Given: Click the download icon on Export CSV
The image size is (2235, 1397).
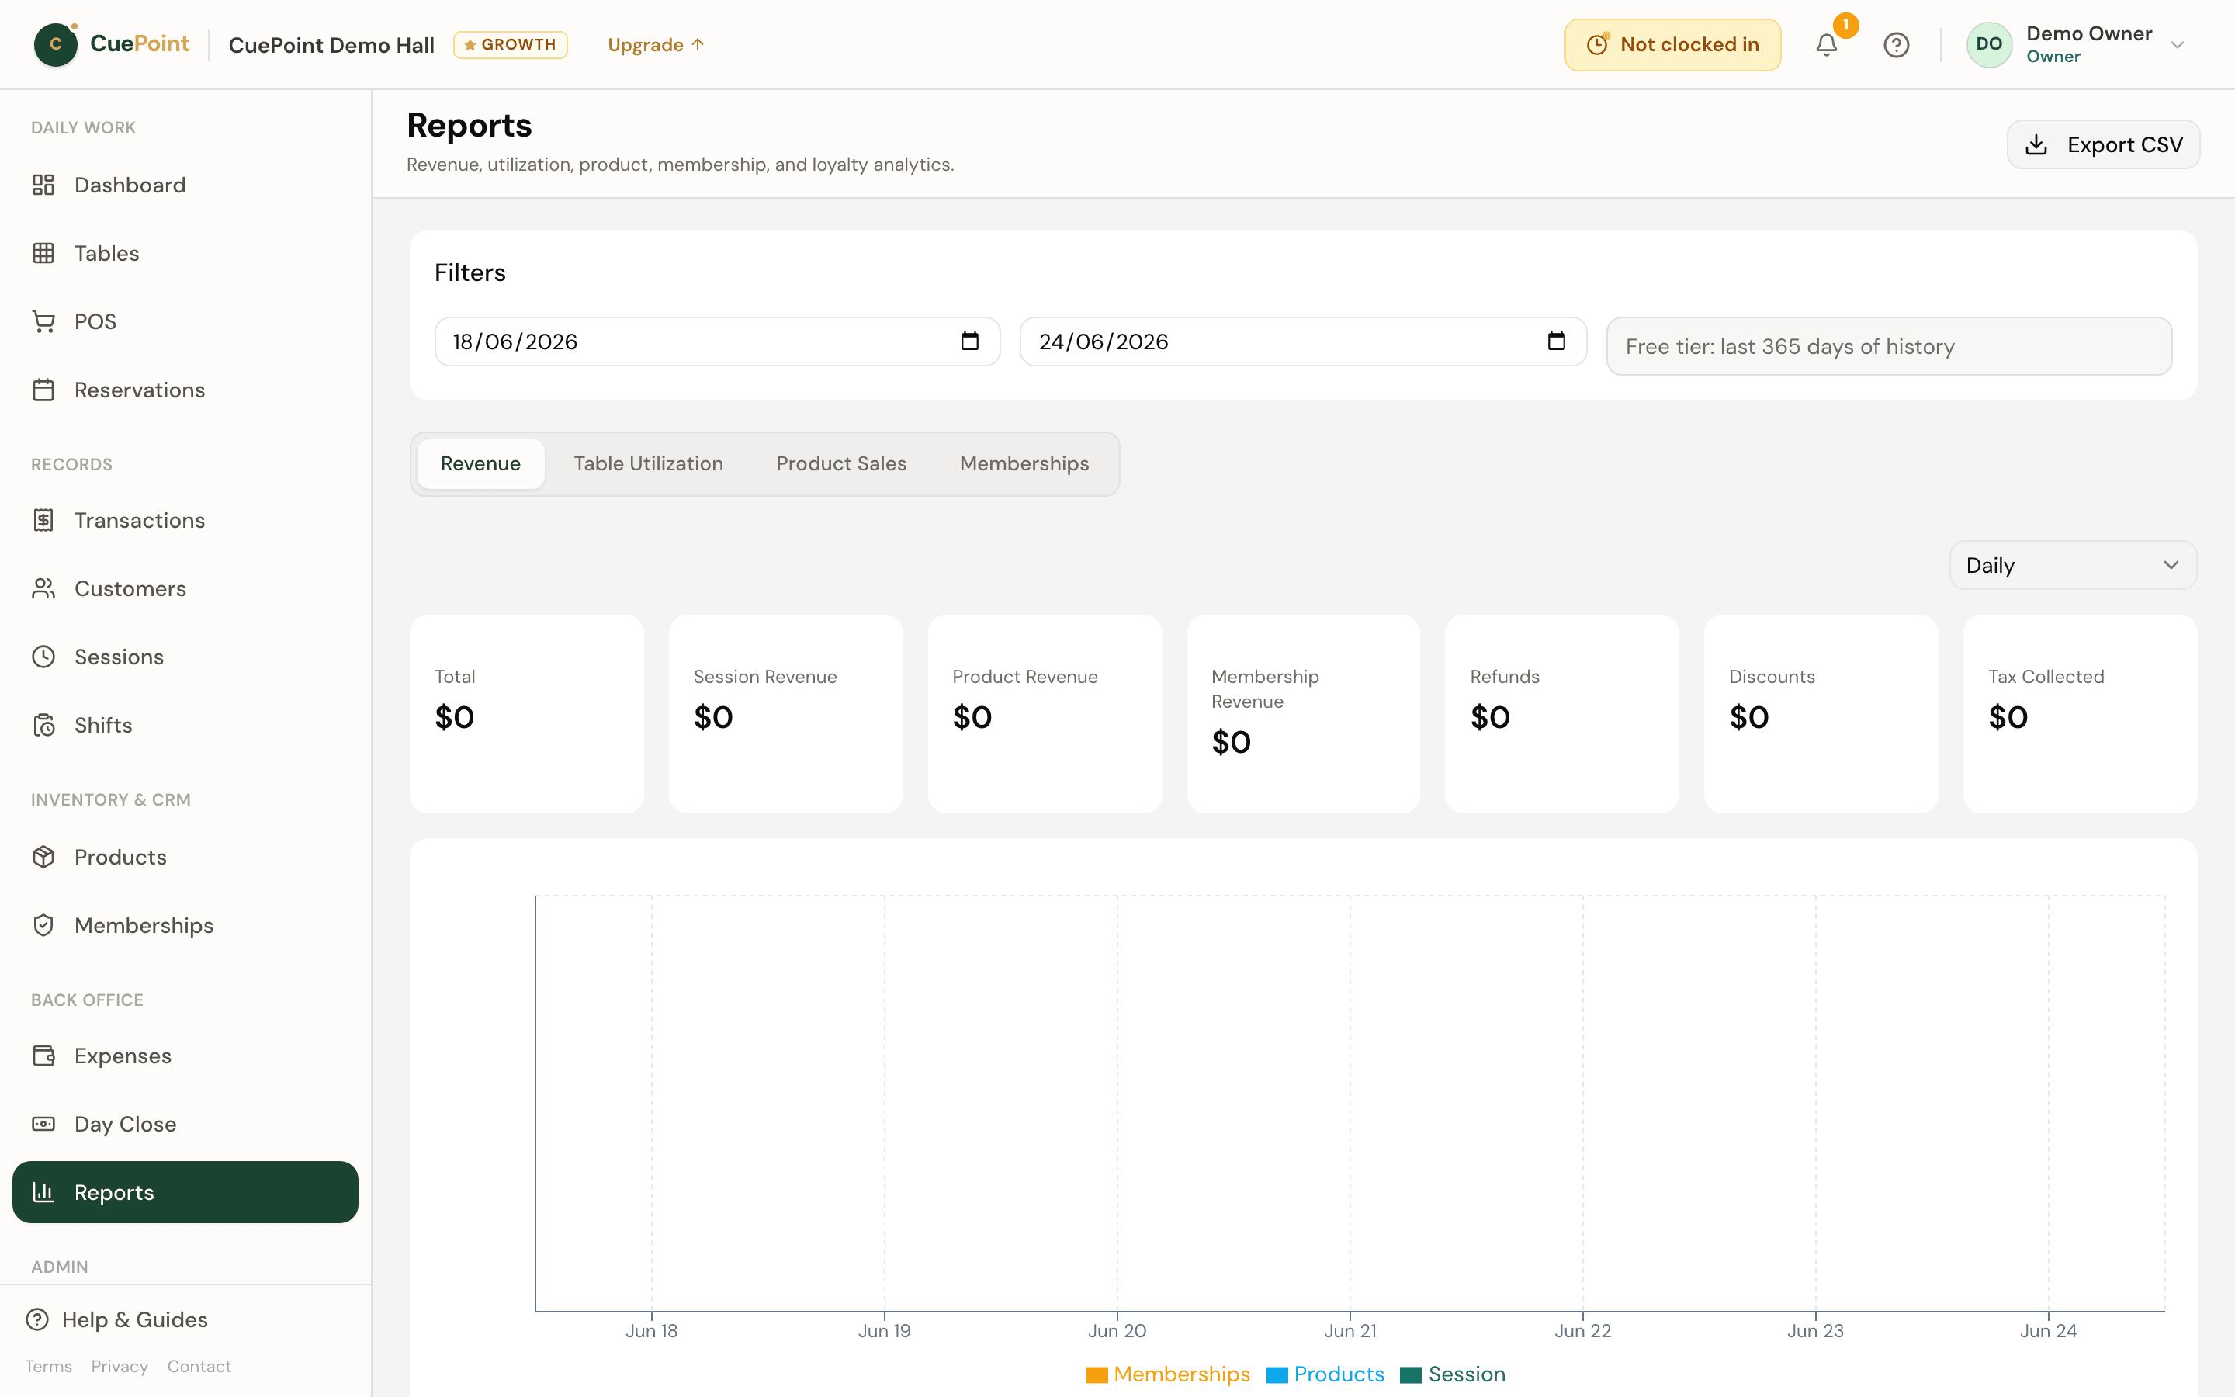Looking at the screenshot, I should 2036,145.
